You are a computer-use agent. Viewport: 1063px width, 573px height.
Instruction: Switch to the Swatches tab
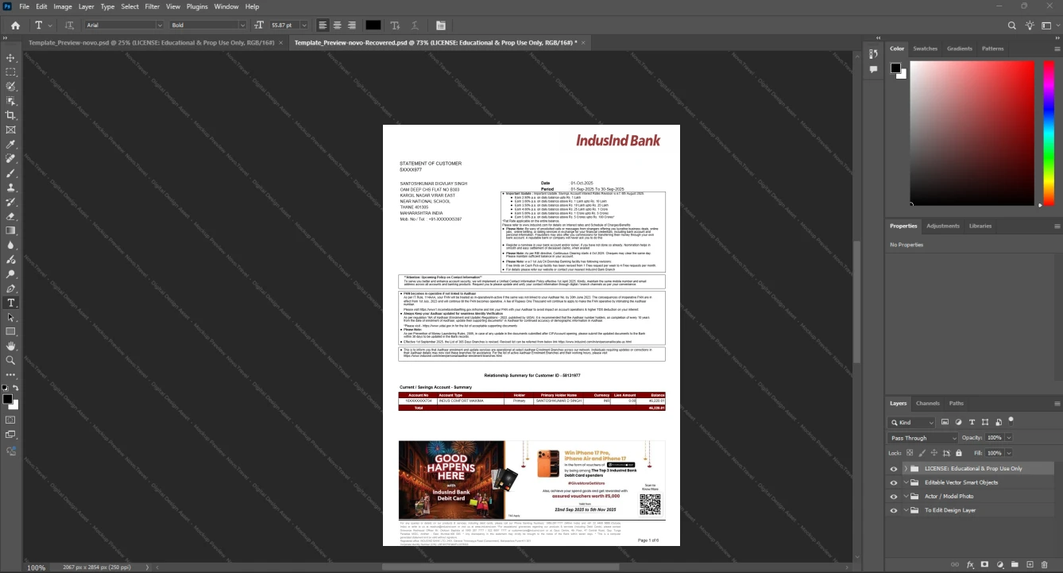point(925,48)
